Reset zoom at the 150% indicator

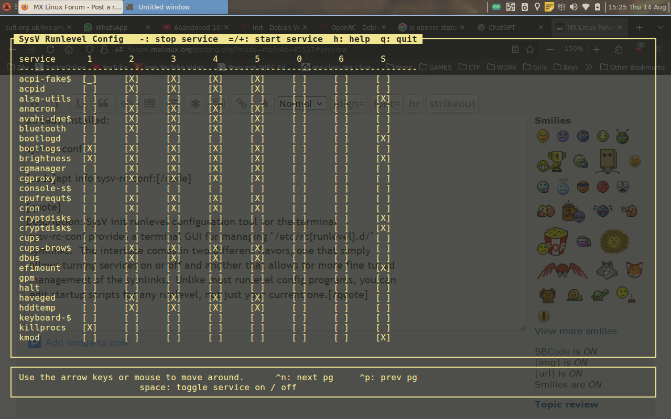573,49
